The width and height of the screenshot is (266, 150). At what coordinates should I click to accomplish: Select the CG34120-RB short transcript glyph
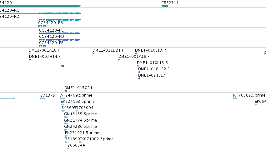click(x=43, y=26)
